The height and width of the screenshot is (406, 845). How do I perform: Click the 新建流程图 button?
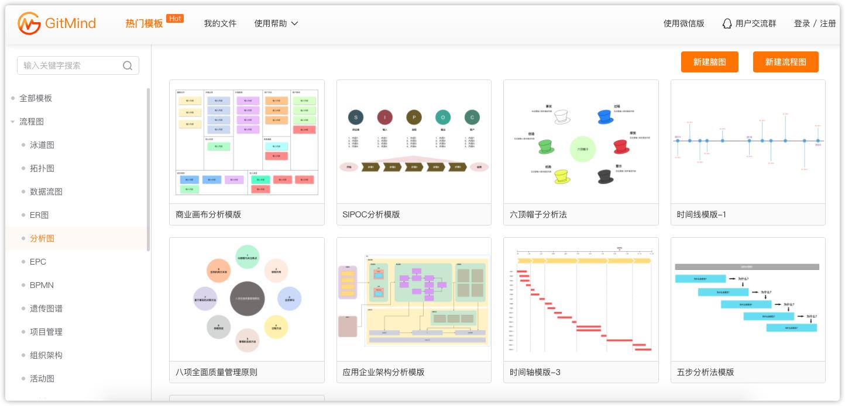(786, 62)
